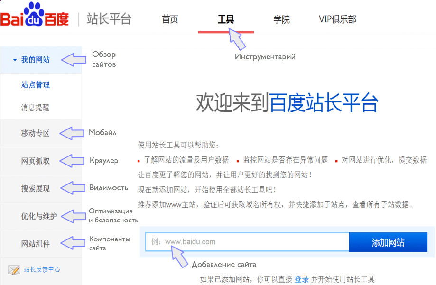Click the Baidu logo

coord(35,15)
